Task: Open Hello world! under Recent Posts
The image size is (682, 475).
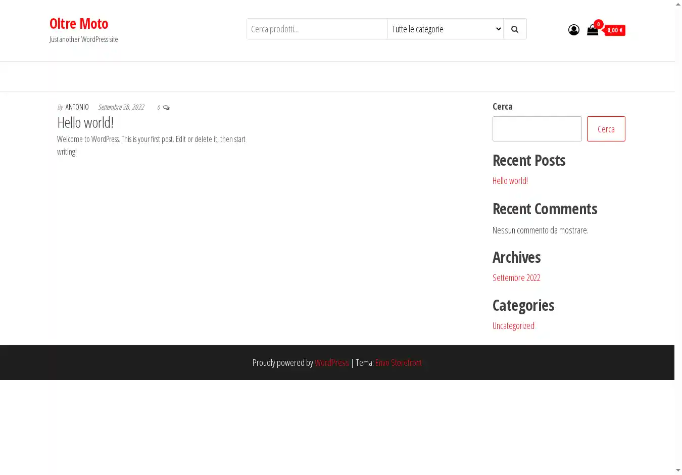Action: click(510, 181)
